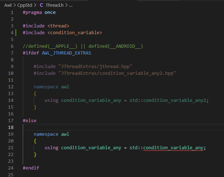This screenshot has height=177, width=224.
Task: Click the dimmed '#include' on line 10
Action: pos(44,73)
